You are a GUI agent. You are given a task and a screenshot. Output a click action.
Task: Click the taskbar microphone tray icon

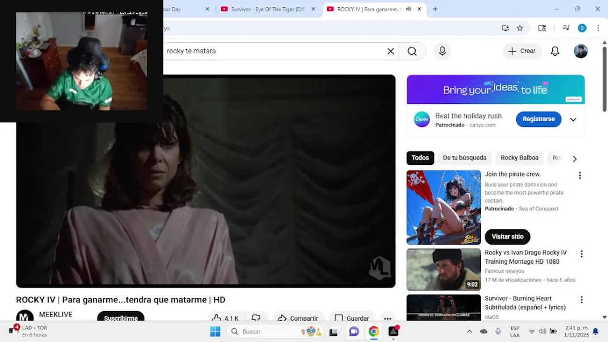tap(498, 331)
